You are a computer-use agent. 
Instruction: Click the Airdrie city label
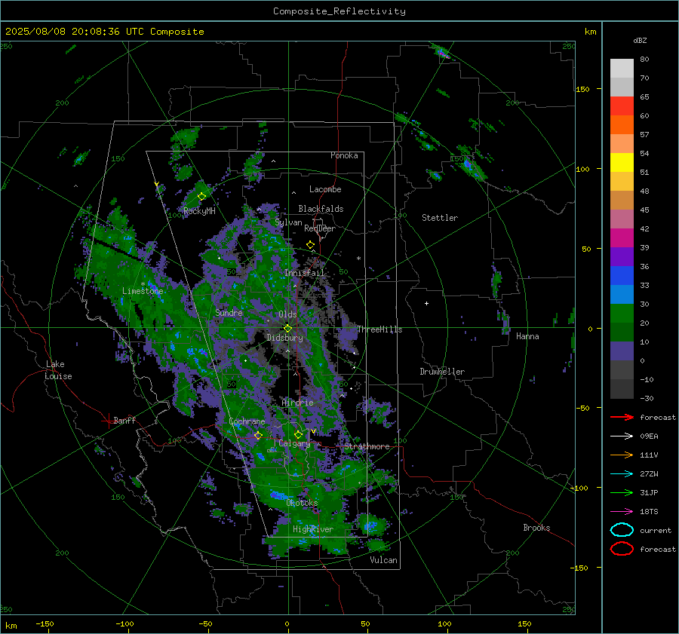pyautogui.click(x=297, y=403)
